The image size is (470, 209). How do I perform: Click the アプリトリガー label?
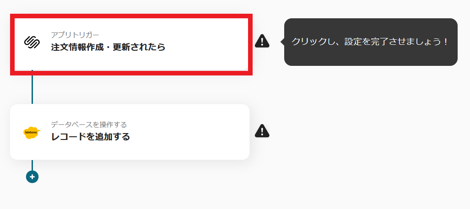pyautogui.click(x=75, y=35)
